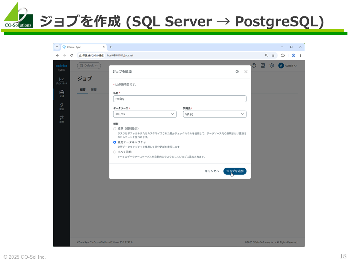Image resolution: width=350 pixels, height=262 pixels.
Task: Go forward in the browser
Action: point(65,55)
